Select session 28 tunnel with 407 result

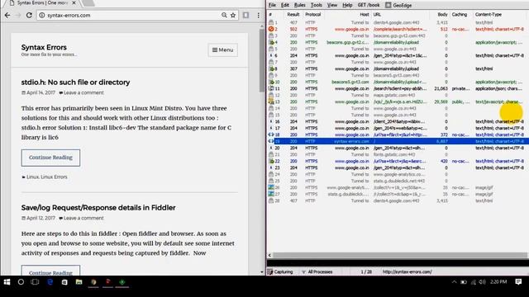tap(398, 200)
